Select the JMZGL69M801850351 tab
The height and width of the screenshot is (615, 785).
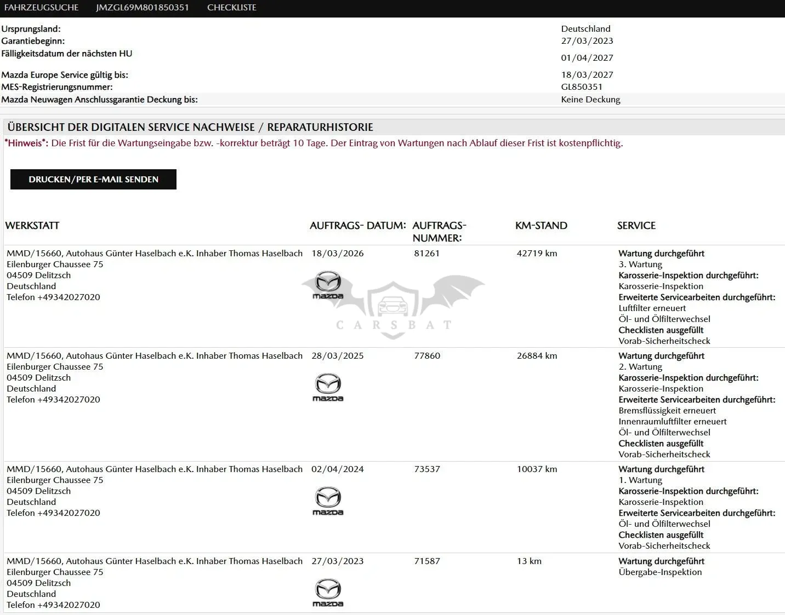[x=143, y=8]
